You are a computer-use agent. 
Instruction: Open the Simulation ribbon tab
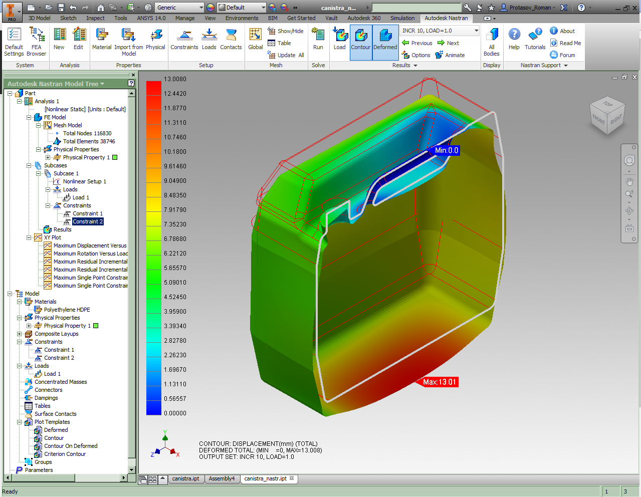[x=402, y=18]
